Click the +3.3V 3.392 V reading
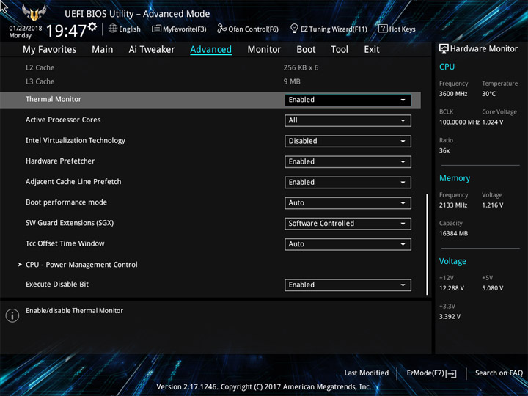Image resolution: width=528 pixels, height=396 pixels. click(x=450, y=317)
